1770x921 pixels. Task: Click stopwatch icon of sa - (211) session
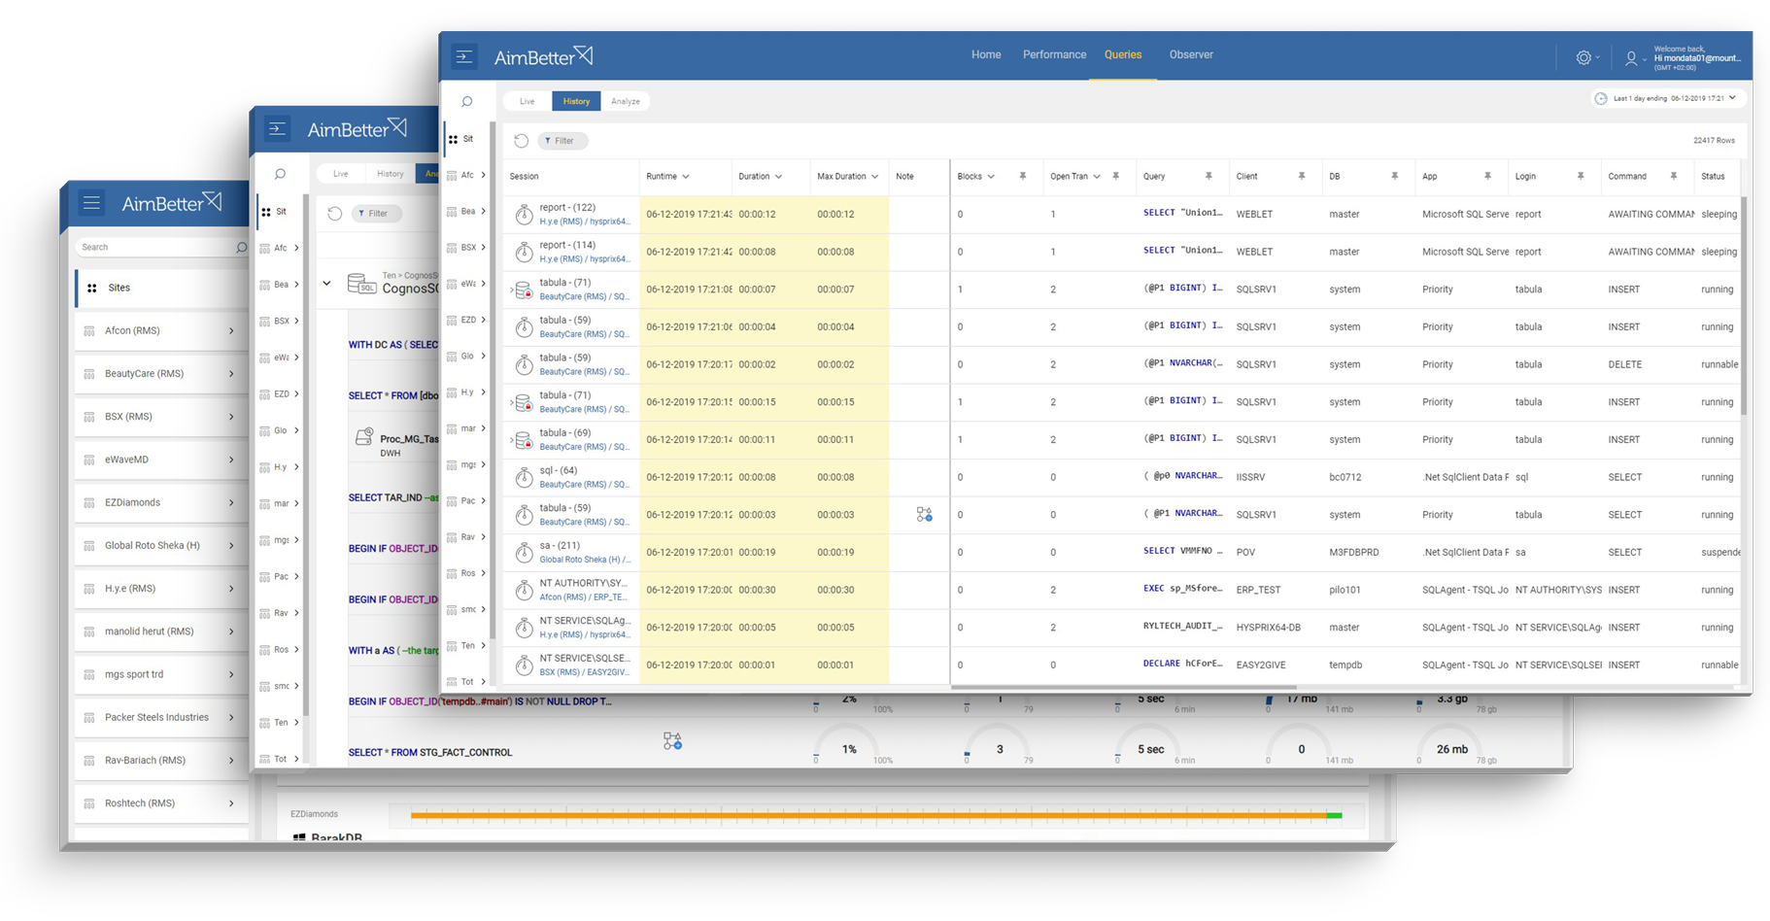pyautogui.click(x=524, y=552)
